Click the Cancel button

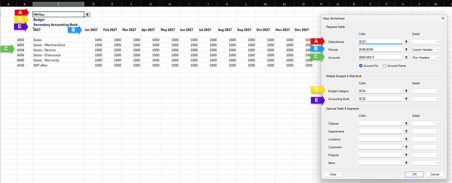point(435,174)
